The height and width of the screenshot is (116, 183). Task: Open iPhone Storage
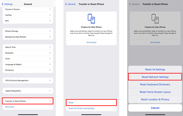click(28, 31)
